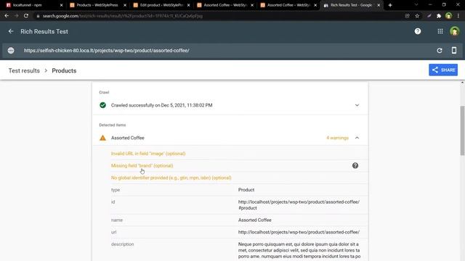Click the browser address bar
The height and width of the screenshot is (261, 465).
219,16
